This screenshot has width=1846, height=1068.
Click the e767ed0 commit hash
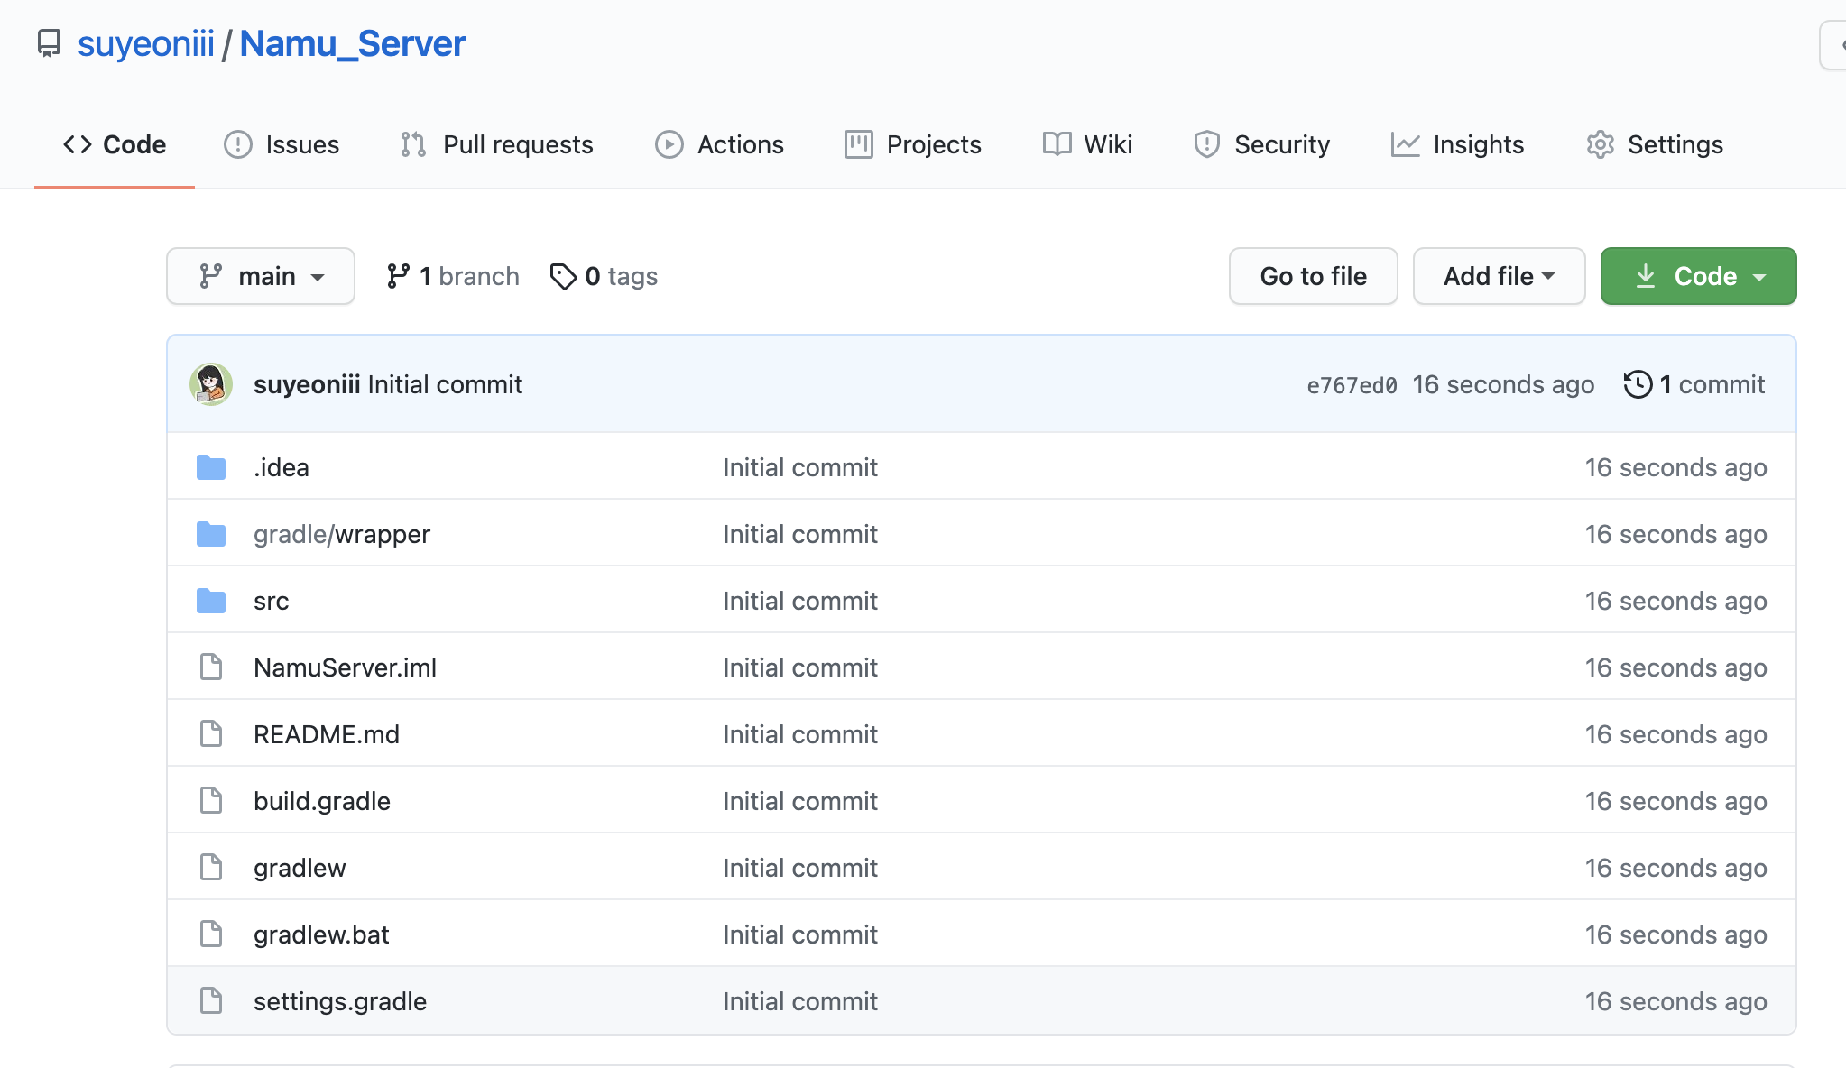[x=1352, y=385]
